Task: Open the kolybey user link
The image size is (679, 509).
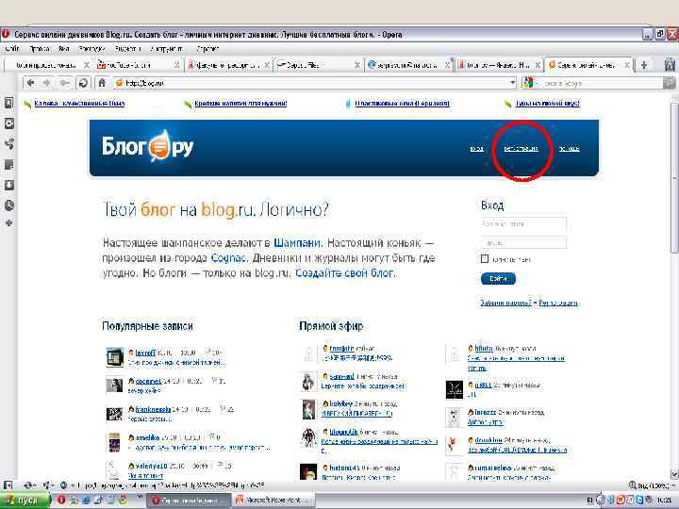Action: (340, 403)
